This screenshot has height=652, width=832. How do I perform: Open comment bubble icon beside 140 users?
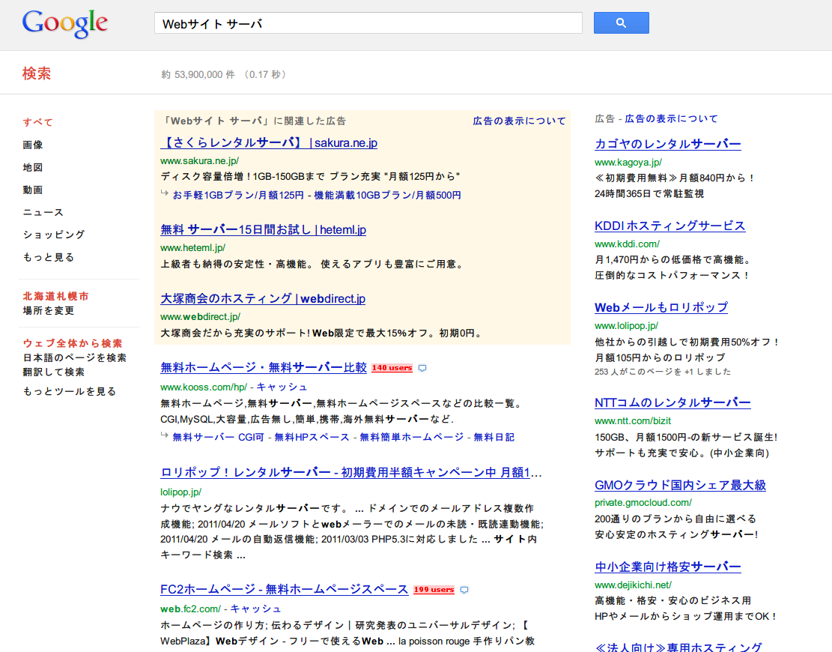tap(422, 368)
